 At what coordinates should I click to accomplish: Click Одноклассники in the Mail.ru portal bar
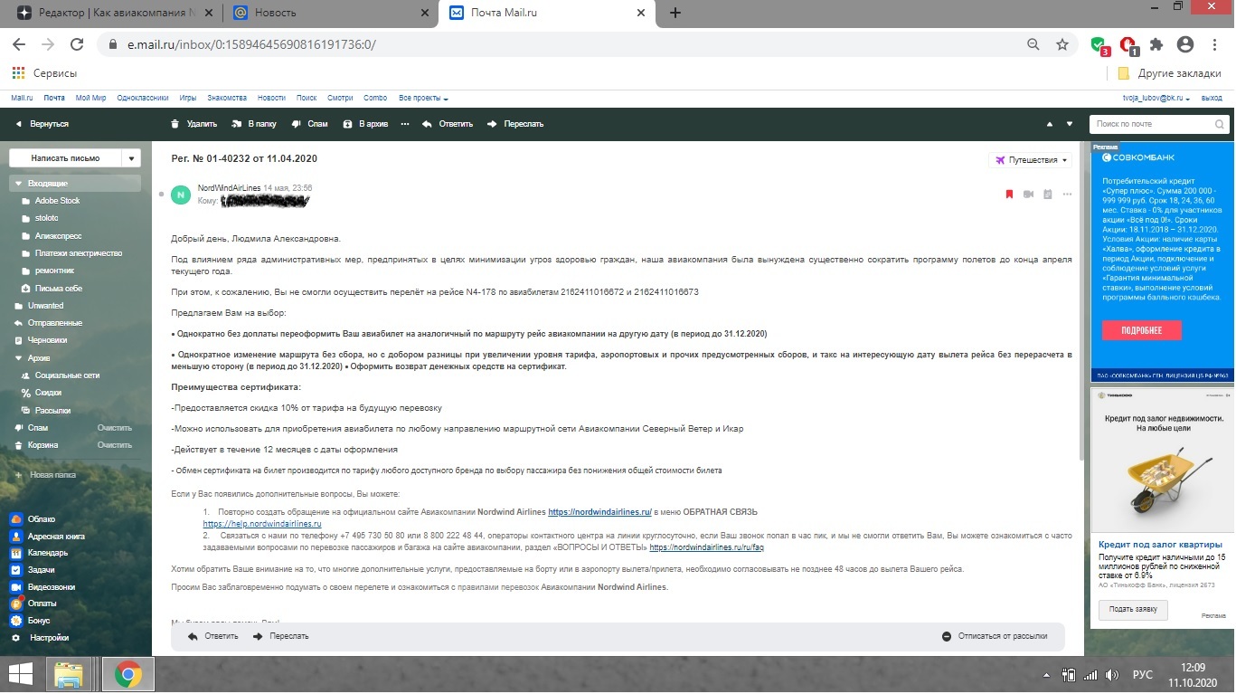coord(143,98)
